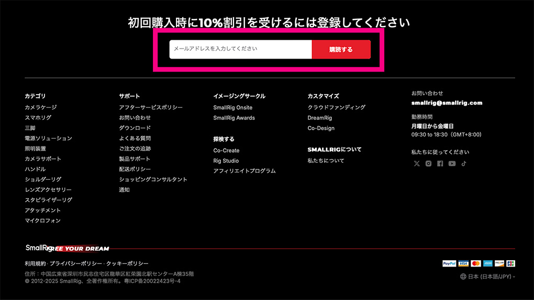Open the Facebook social icon
Viewport: 534px width, 300px height.
[x=440, y=164]
